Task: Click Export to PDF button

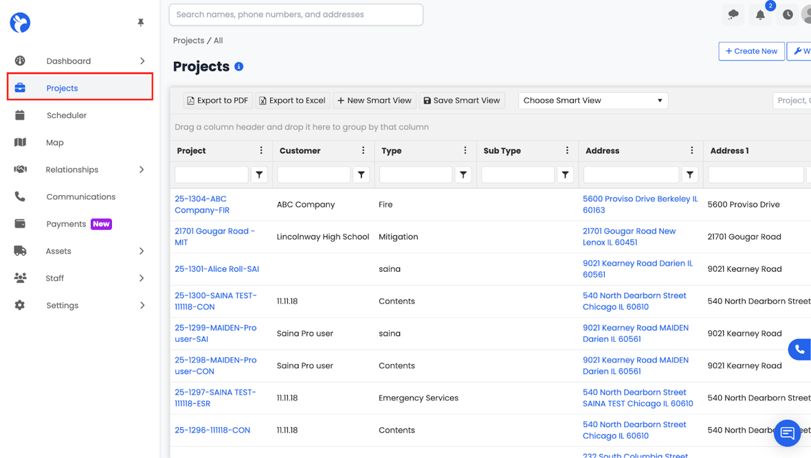Action: pyautogui.click(x=218, y=100)
